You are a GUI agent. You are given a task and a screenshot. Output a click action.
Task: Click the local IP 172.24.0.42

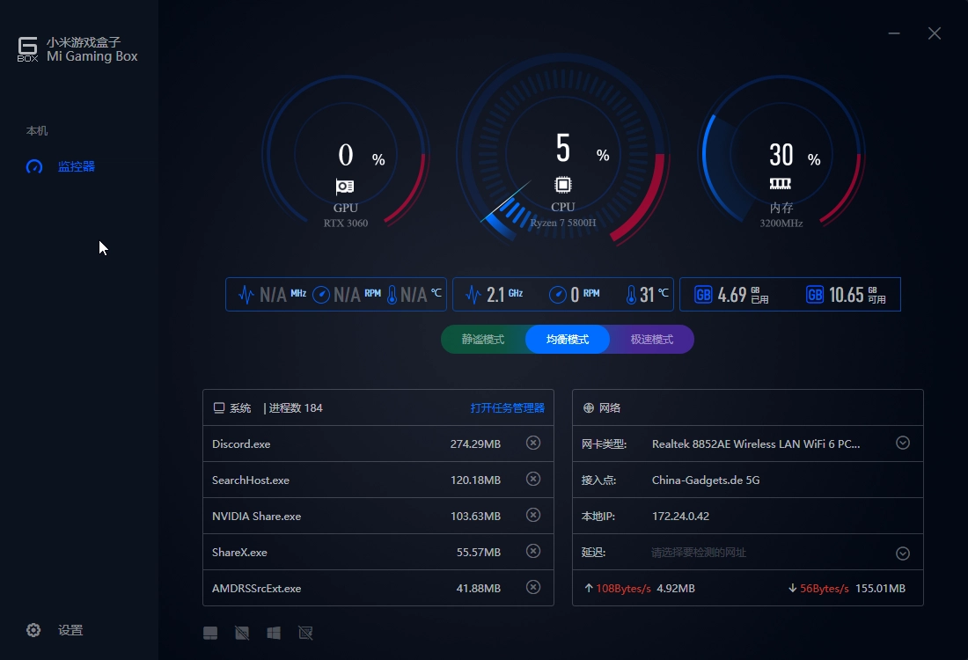click(680, 517)
